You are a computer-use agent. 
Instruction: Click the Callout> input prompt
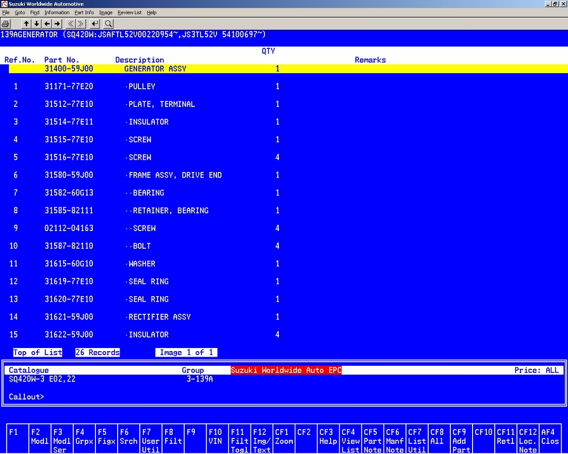[x=26, y=397]
